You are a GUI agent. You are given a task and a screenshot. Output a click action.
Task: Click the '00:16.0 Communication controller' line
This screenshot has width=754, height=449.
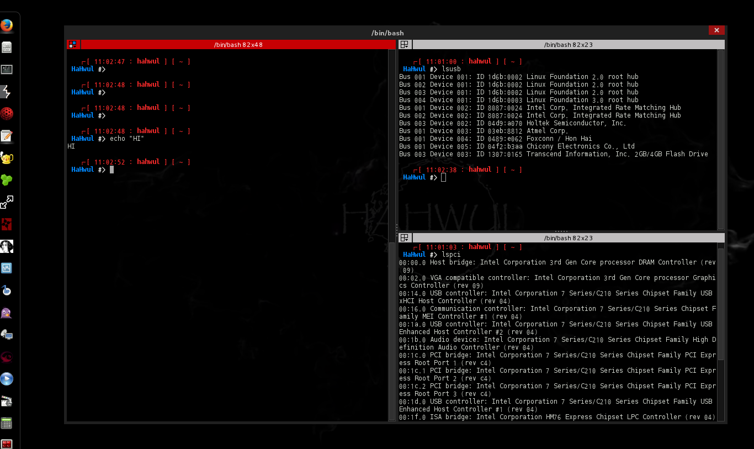557,313
